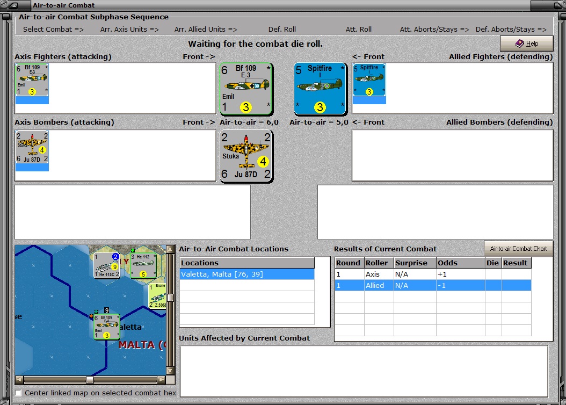This screenshot has width=566, height=405.
Task: Click the He 112 unit counter on the map
Action: [x=143, y=266]
